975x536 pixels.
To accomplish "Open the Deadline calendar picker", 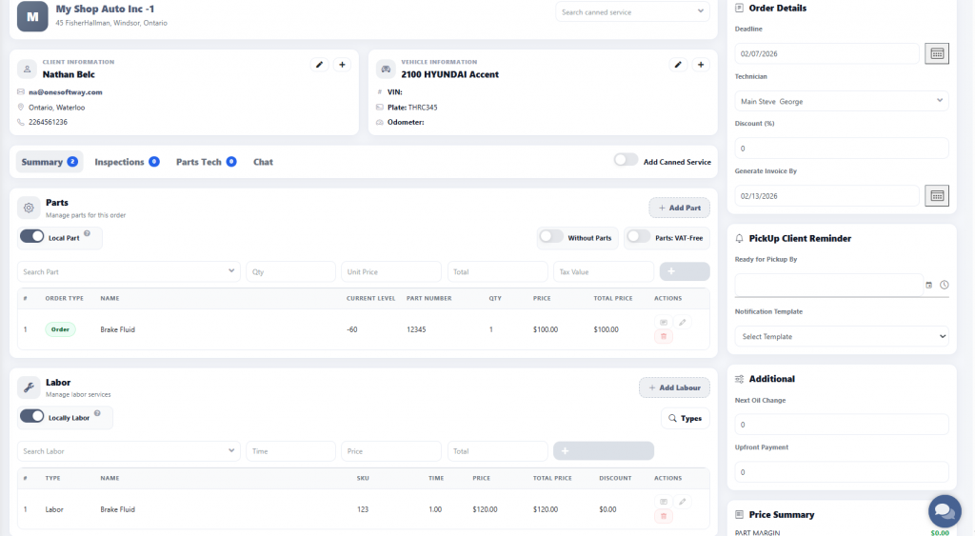I will (x=936, y=53).
